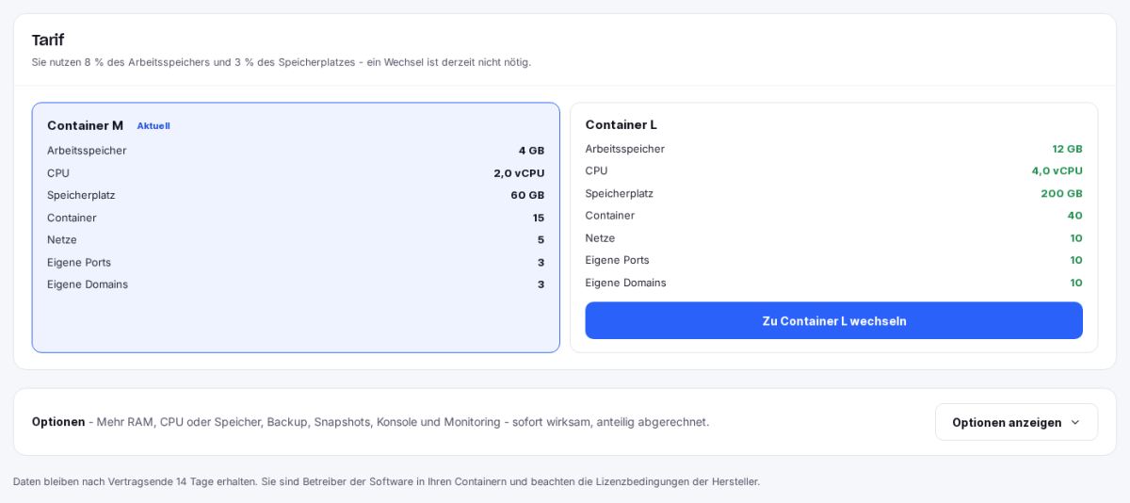Click the chevron icon in Optionen anzeigen
The width and height of the screenshot is (1130, 503).
[1074, 422]
